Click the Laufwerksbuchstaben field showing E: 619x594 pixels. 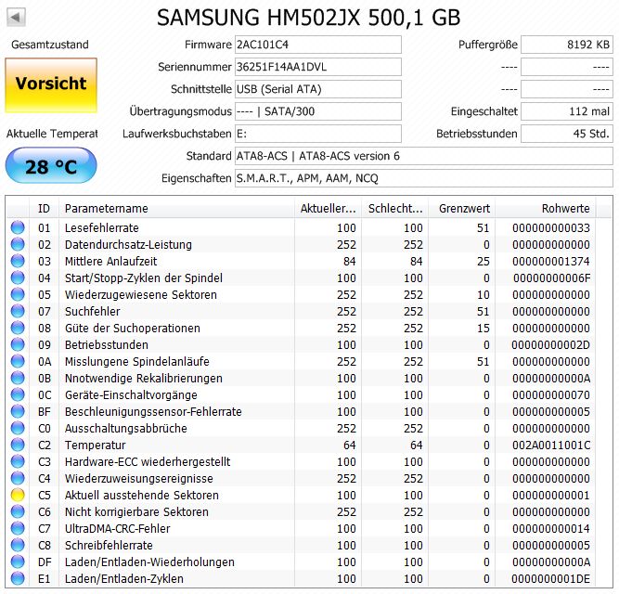click(318, 134)
